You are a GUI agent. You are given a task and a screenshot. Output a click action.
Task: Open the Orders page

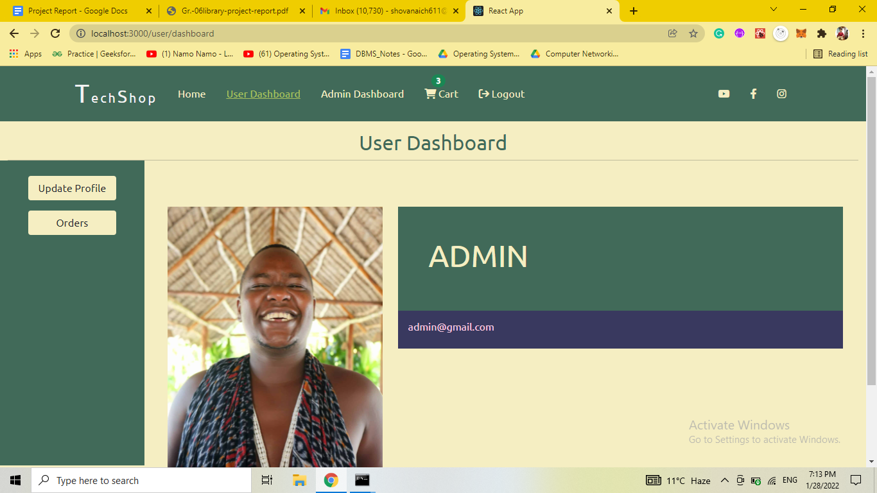click(x=72, y=222)
